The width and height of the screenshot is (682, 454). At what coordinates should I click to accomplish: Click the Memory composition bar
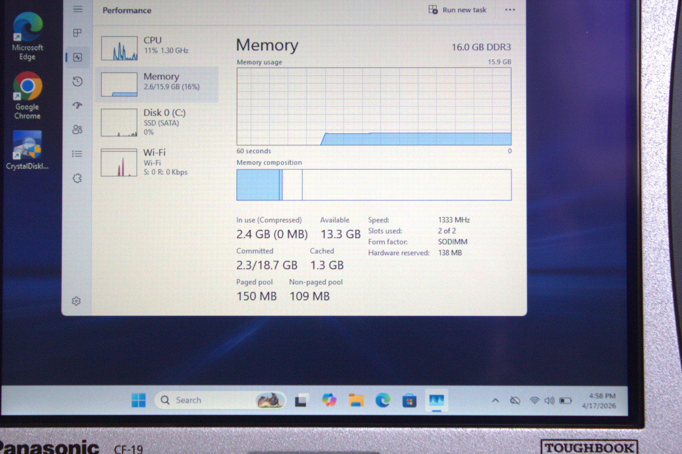[x=374, y=185]
